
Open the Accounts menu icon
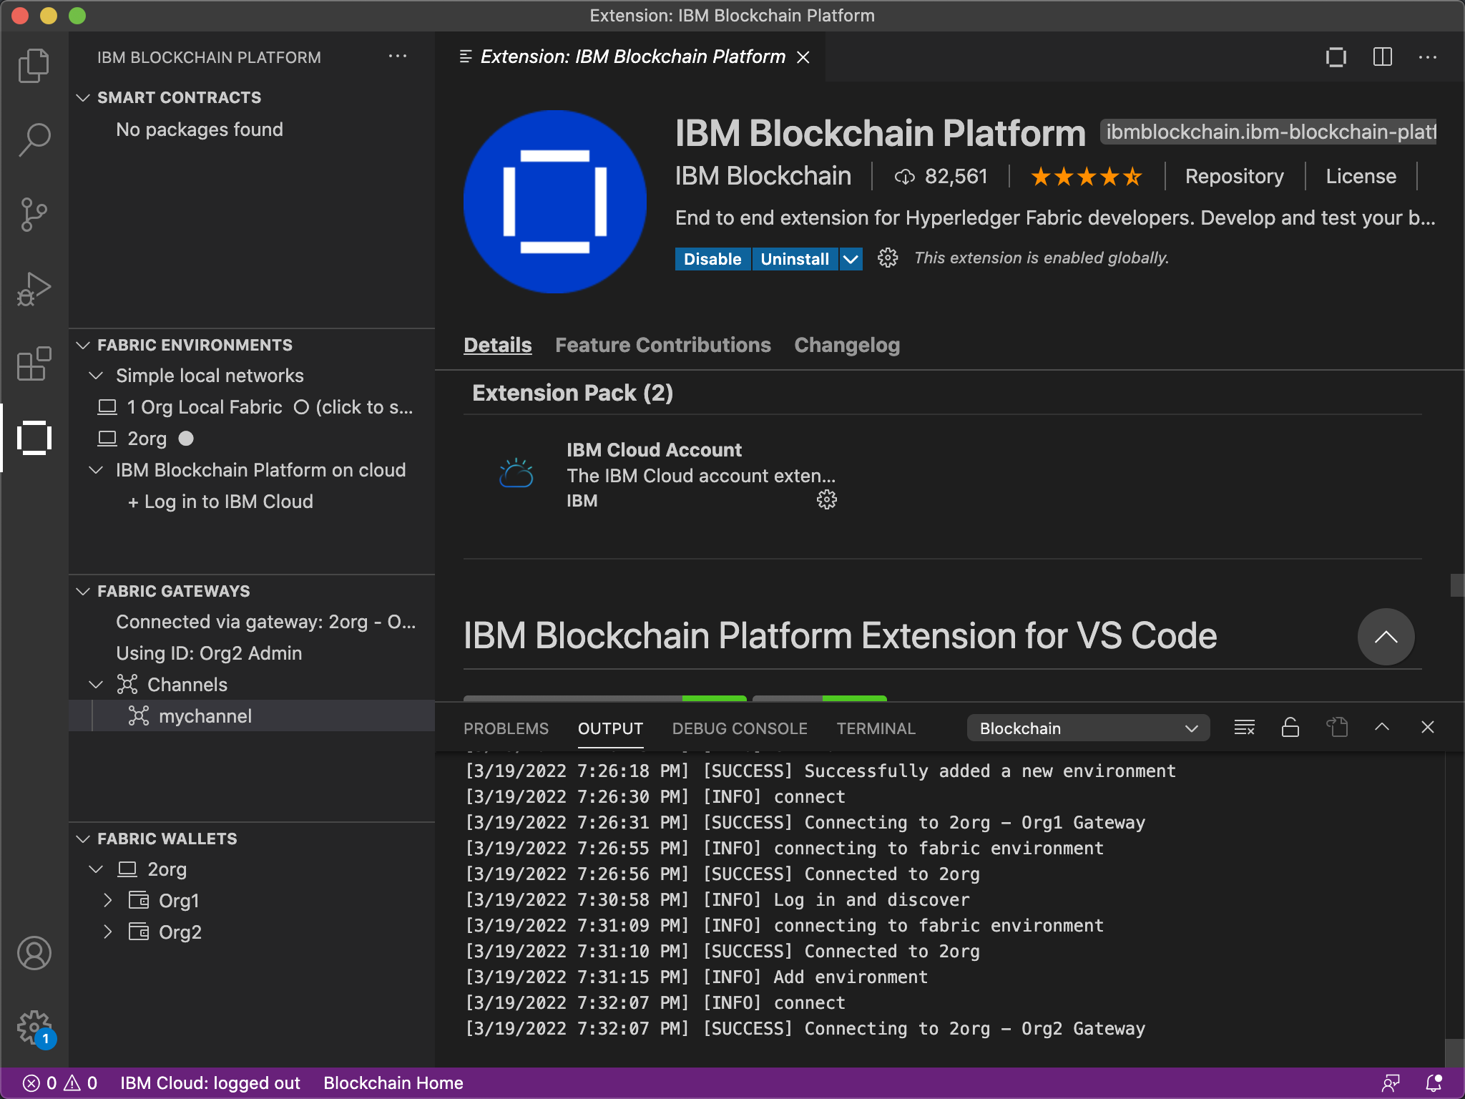tap(34, 953)
